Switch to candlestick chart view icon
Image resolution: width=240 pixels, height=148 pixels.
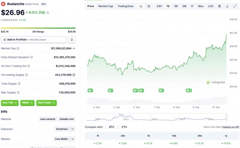pos(149,6)
